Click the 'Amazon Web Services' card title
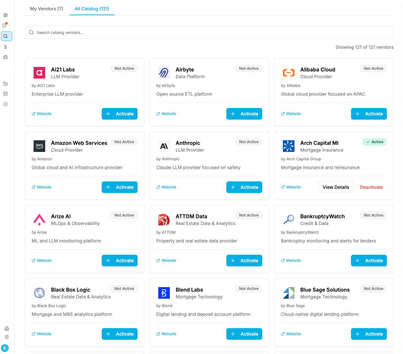The image size is (403, 354). click(79, 143)
